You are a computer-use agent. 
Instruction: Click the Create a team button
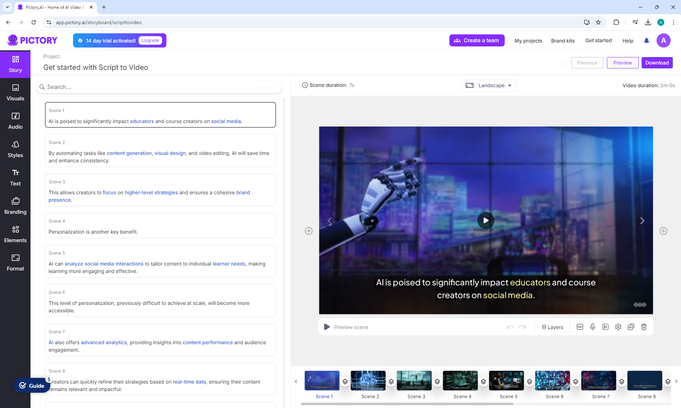(477, 40)
